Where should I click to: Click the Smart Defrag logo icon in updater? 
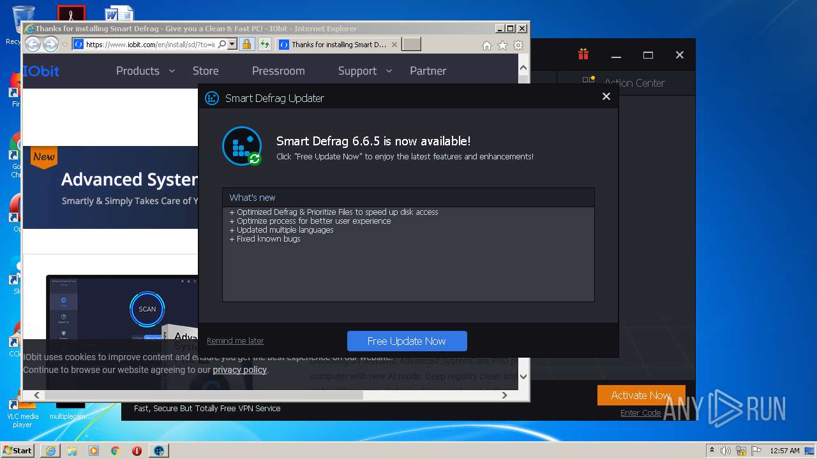click(x=242, y=146)
